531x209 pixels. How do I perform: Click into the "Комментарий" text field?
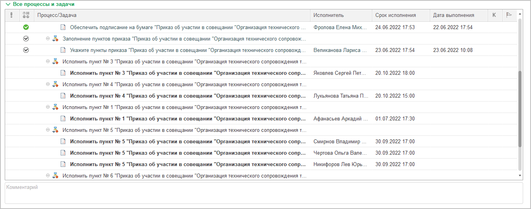[264, 193]
